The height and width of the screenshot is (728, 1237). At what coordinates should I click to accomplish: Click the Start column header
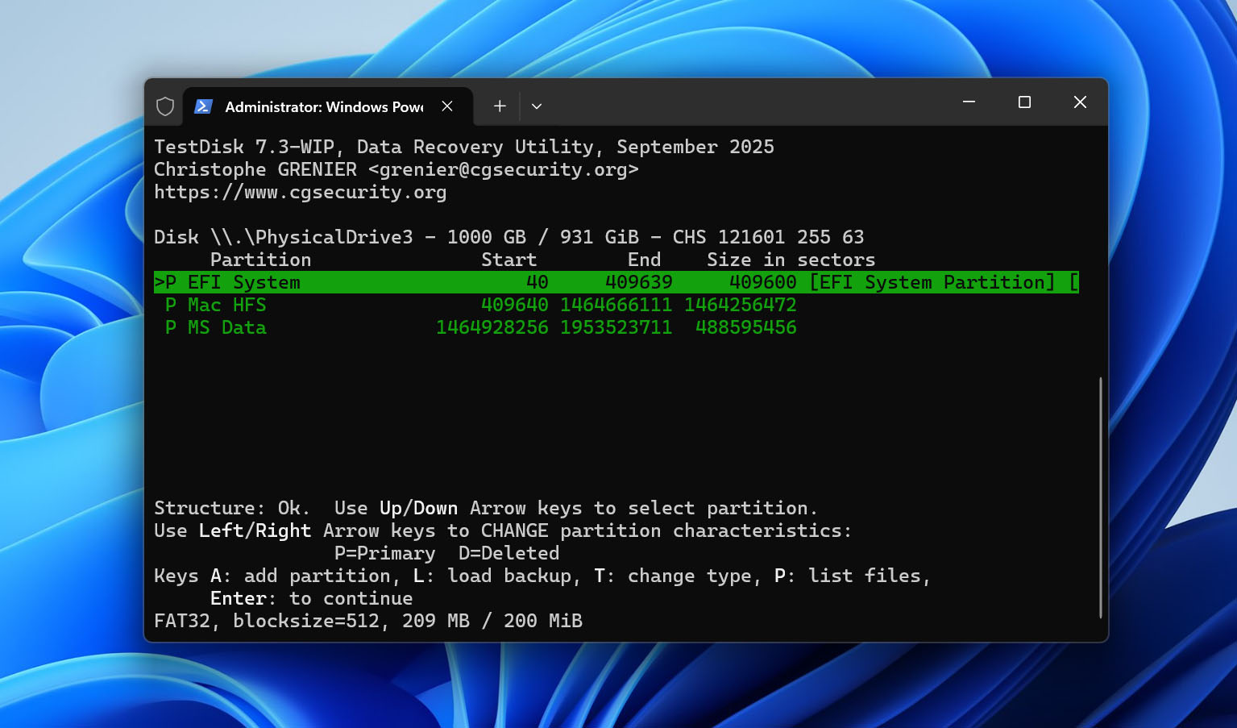509,260
